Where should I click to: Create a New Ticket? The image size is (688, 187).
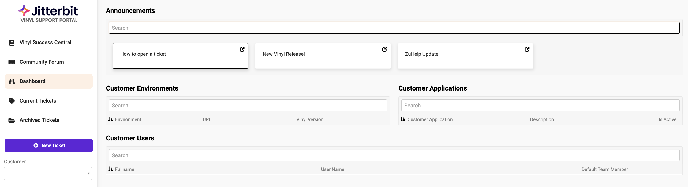coord(49,145)
